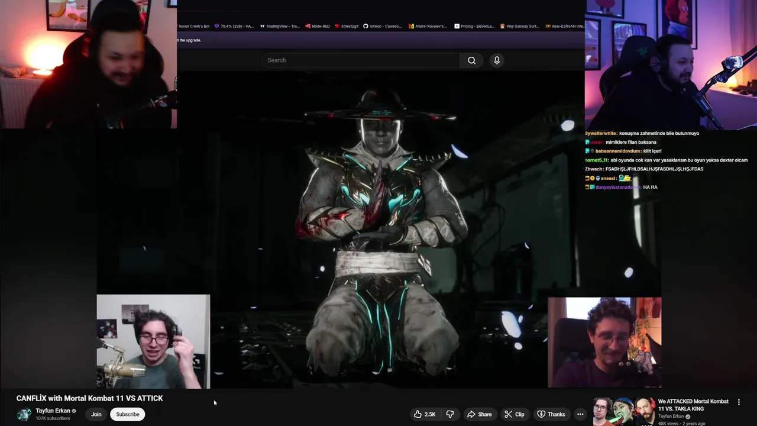Image resolution: width=757 pixels, height=426 pixels.
Task: Click the walterwhite chat message
Action: pos(642,133)
